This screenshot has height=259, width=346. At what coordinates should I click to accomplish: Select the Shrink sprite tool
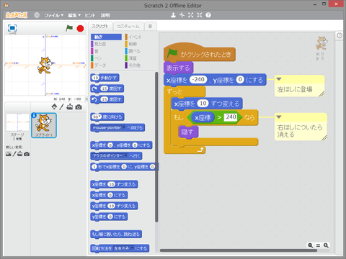200,15
